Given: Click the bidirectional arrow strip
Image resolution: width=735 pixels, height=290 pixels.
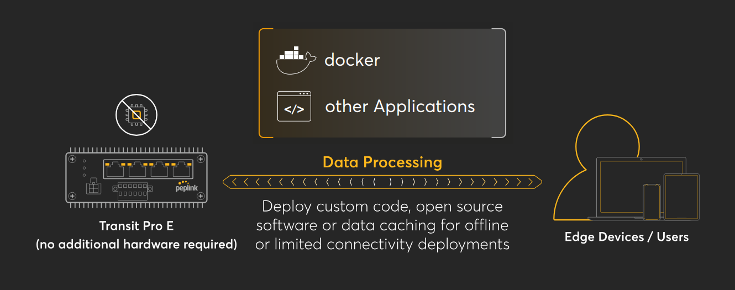Looking at the screenshot, I should (382, 181).
